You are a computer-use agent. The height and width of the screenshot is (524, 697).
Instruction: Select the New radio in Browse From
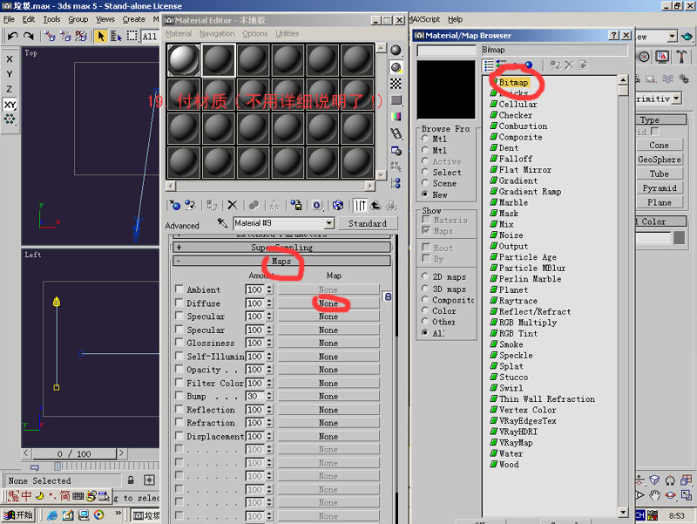point(425,194)
